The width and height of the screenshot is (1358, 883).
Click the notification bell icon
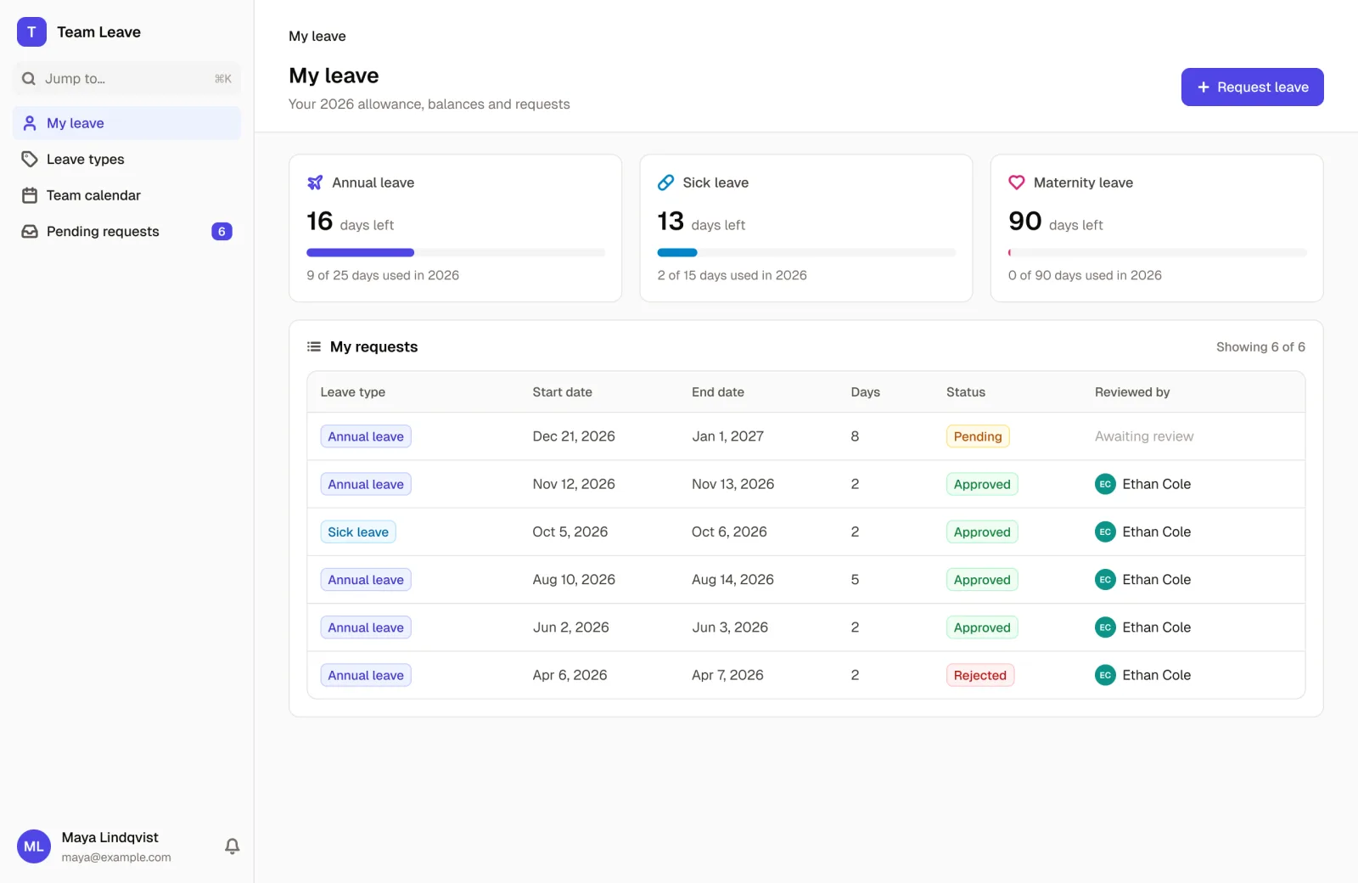coord(232,846)
